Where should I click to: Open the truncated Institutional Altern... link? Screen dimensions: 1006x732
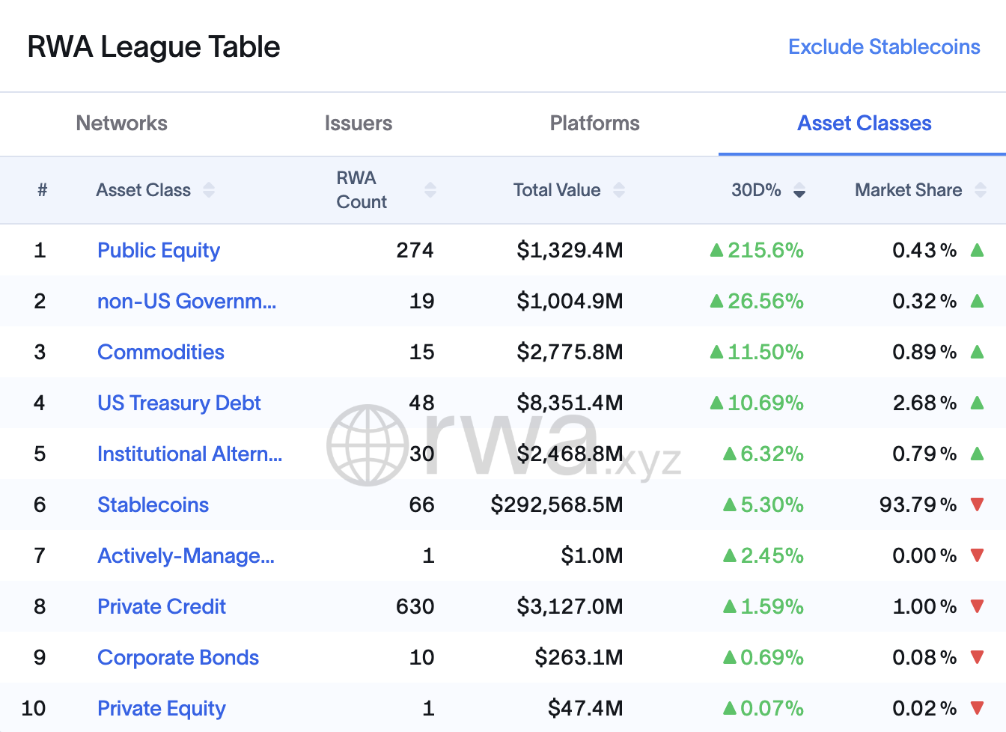189,454
